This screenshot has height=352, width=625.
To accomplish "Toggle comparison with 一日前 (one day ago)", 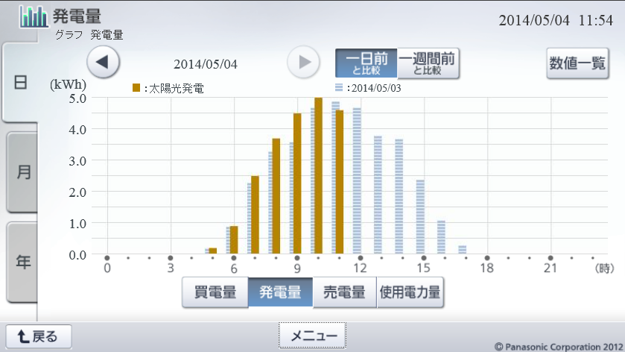I will tap(366, 63).
